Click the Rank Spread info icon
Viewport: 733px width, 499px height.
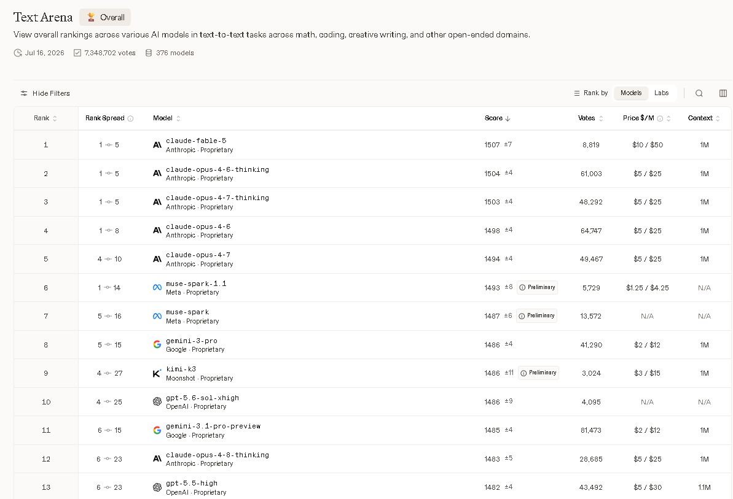click(130, 118)
